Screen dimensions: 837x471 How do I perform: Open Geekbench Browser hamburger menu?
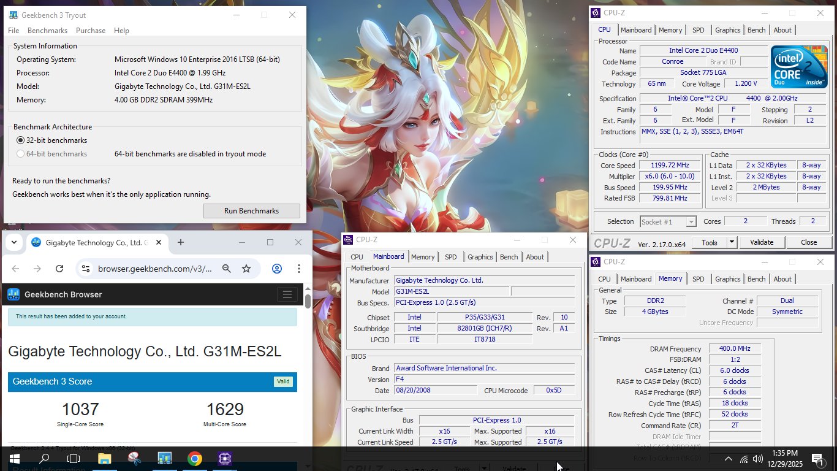coord(287,294)
